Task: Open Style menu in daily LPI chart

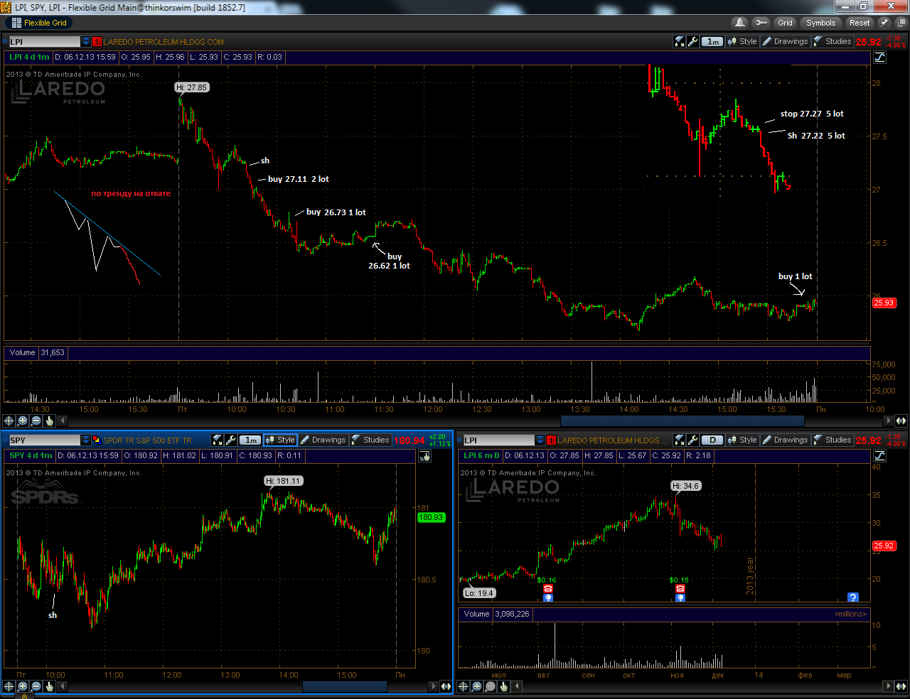Action: (742, 440)
